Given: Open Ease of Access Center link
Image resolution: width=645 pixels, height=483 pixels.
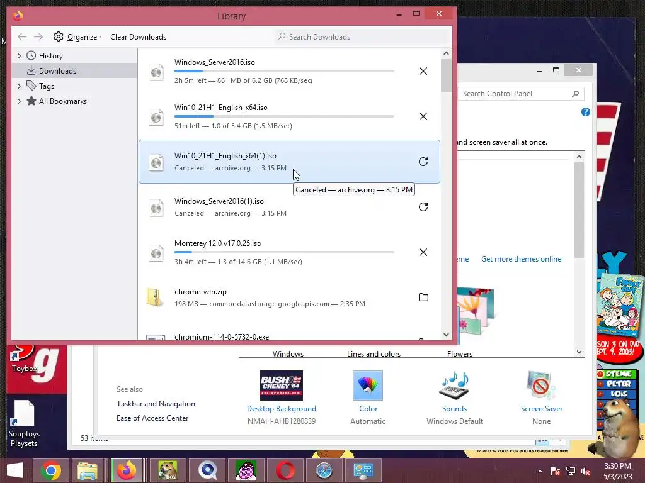Looking at the screenshot, I should tap(152, 418).
